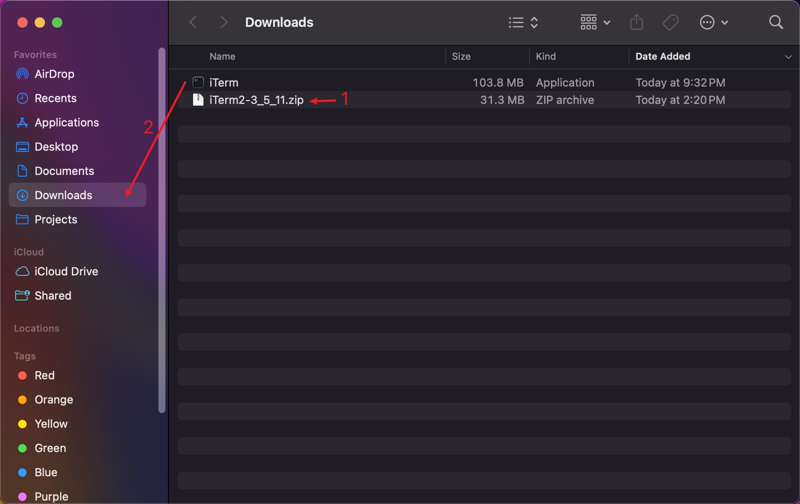800x504 pixels.
Task: Open iCloud Drive in the sidebar
Action: (66, 271)
